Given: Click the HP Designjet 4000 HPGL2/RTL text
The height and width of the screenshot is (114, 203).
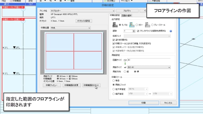Looking at the screenshot, I should click(x=64, y=14).
